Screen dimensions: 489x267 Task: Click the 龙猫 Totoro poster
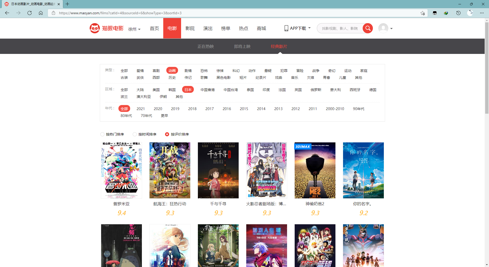tap(121, 246)
